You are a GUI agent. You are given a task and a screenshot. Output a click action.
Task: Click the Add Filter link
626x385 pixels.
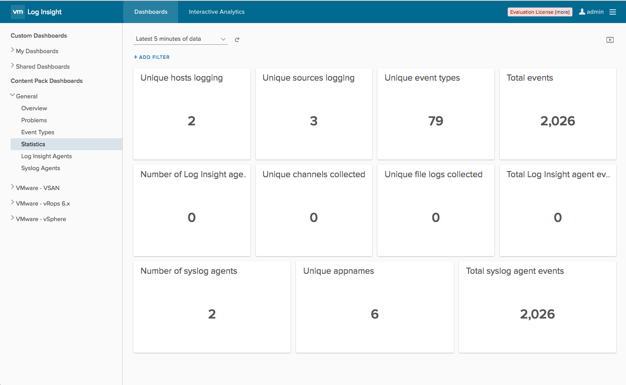(x=152, y=57)
